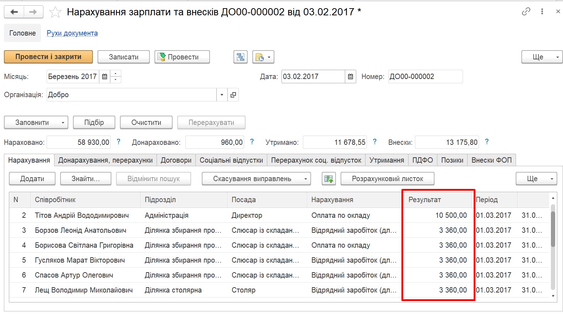Viewport: 563px width, 316px height.
Task: Select the Директор position cell
Action: 267,215
